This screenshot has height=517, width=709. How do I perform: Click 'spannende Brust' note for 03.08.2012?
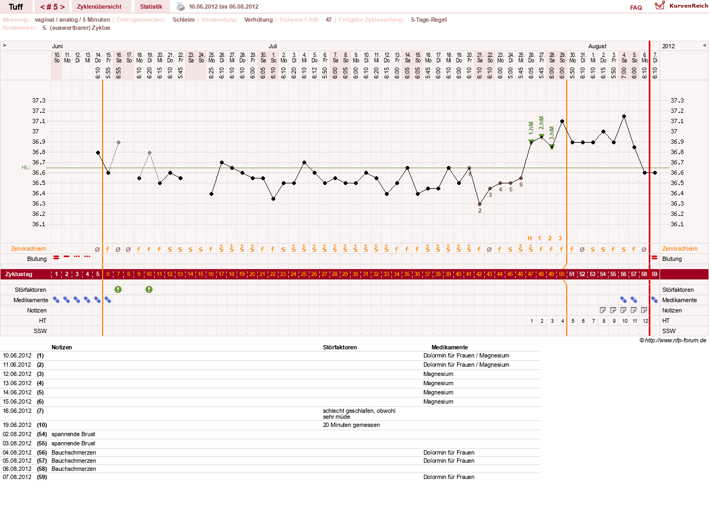[x=73, y=443]
